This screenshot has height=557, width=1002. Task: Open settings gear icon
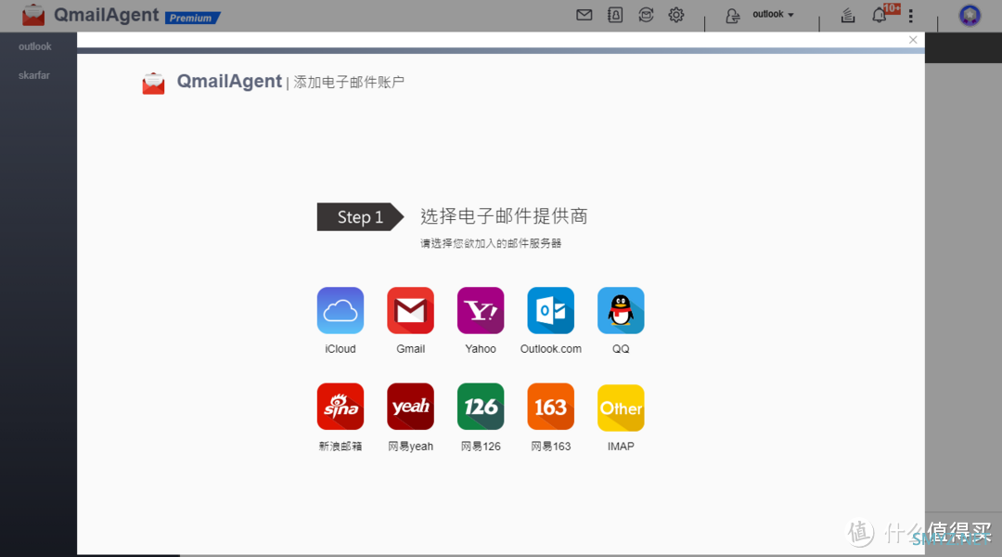(676, 15)
